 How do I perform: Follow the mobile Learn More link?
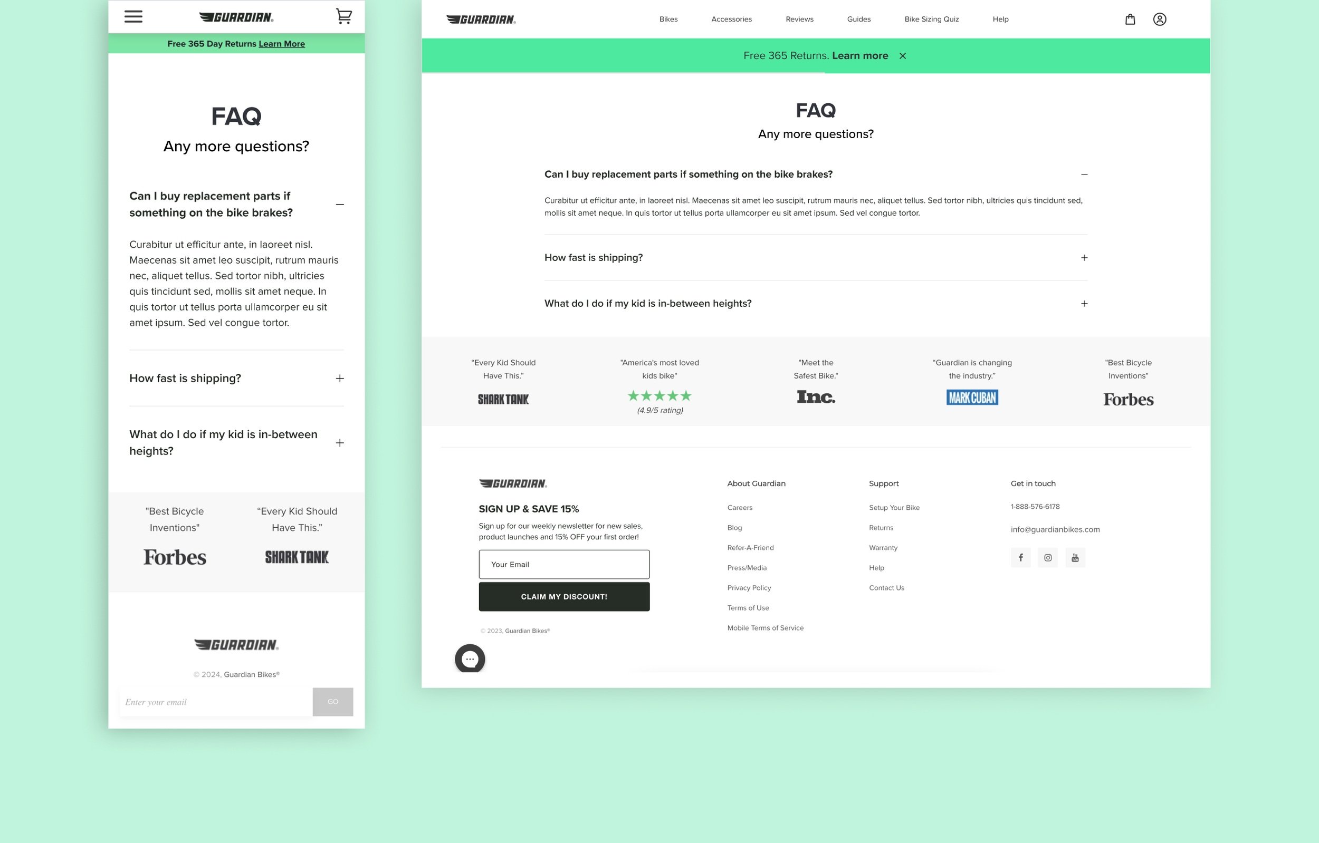coord(282,44)
